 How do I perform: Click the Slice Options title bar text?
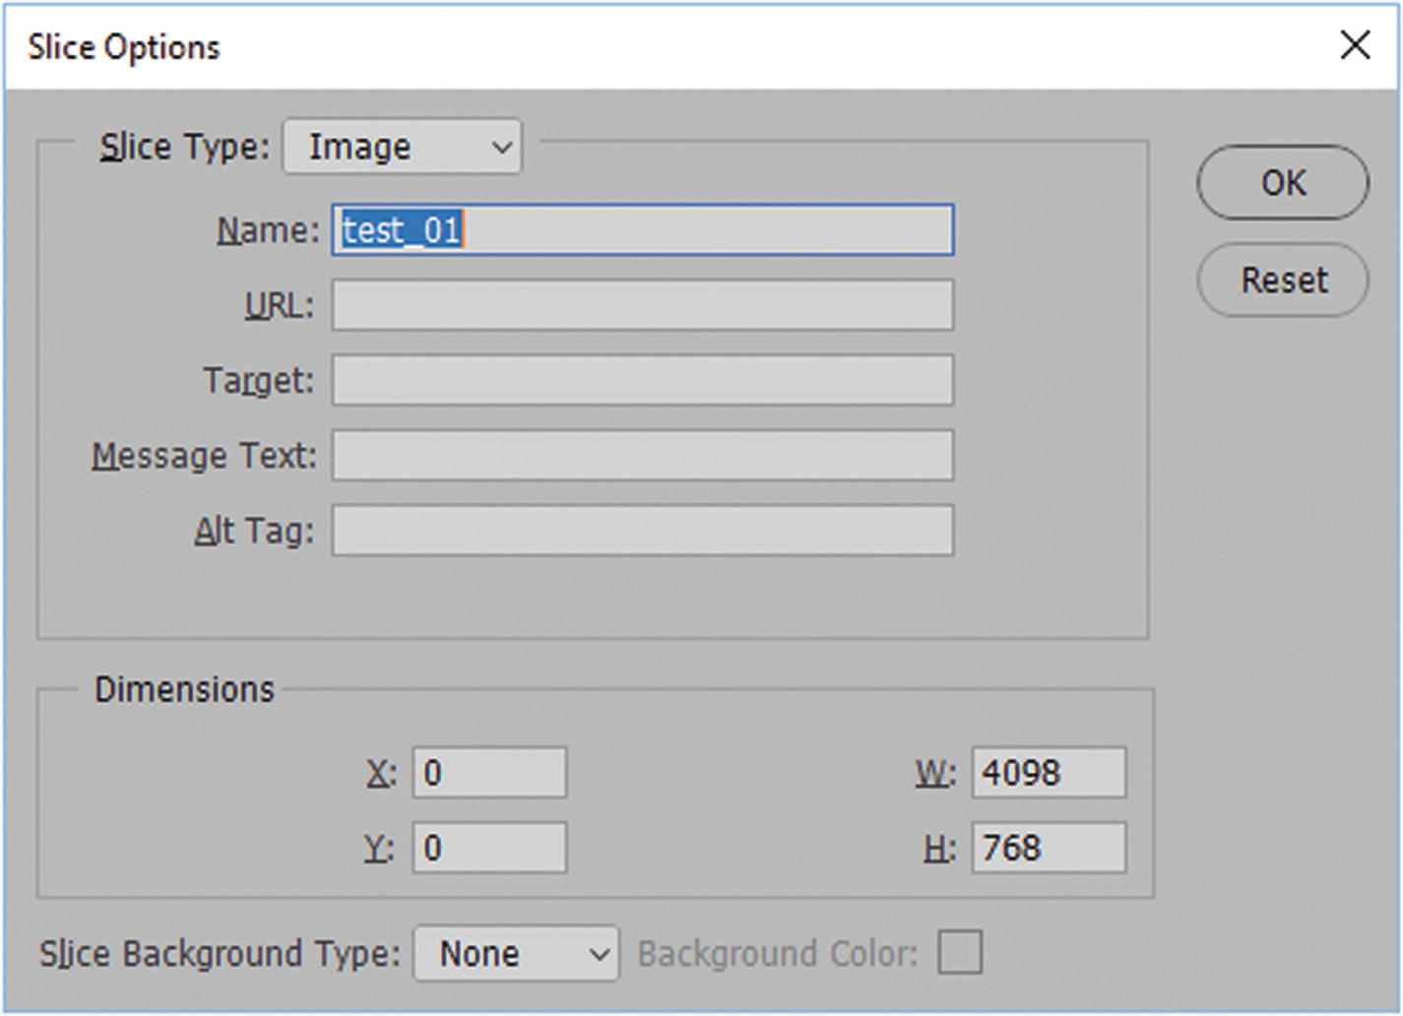124,47
